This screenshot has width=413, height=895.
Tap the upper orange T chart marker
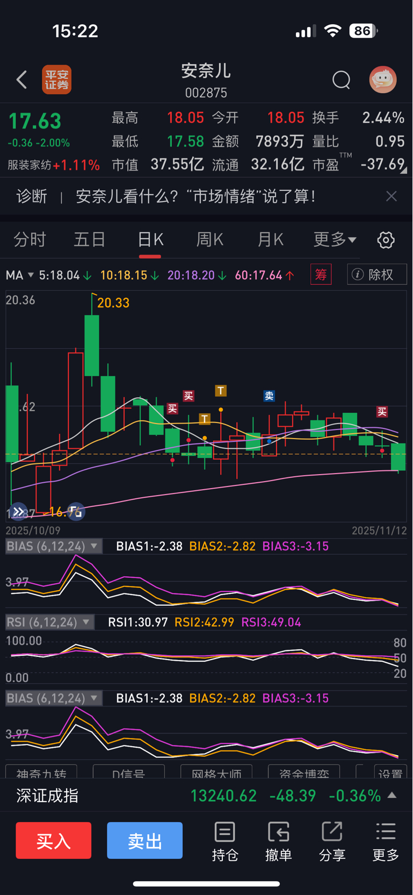coord(221,390)
